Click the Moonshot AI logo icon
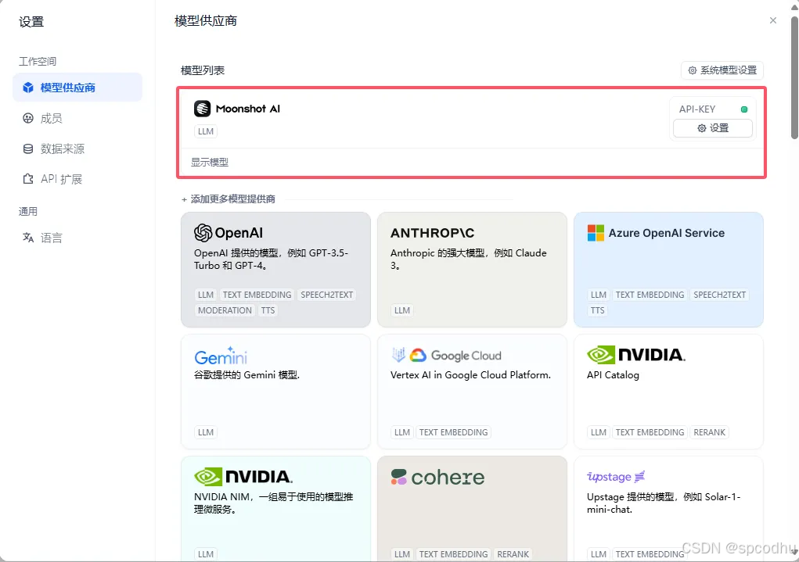 [203, 109]
